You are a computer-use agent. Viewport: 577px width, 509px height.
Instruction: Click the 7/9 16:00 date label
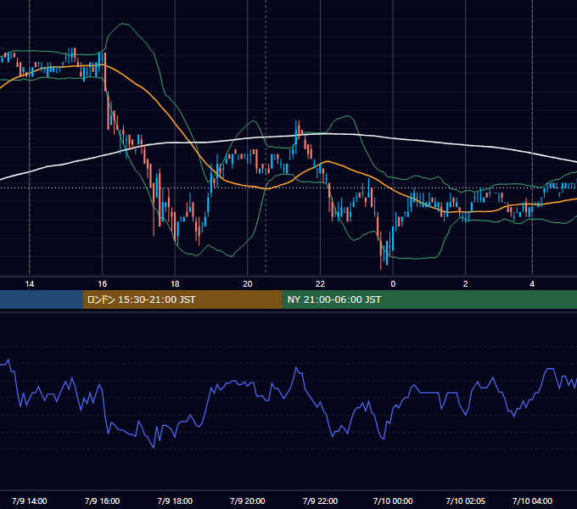coord(103,501)
